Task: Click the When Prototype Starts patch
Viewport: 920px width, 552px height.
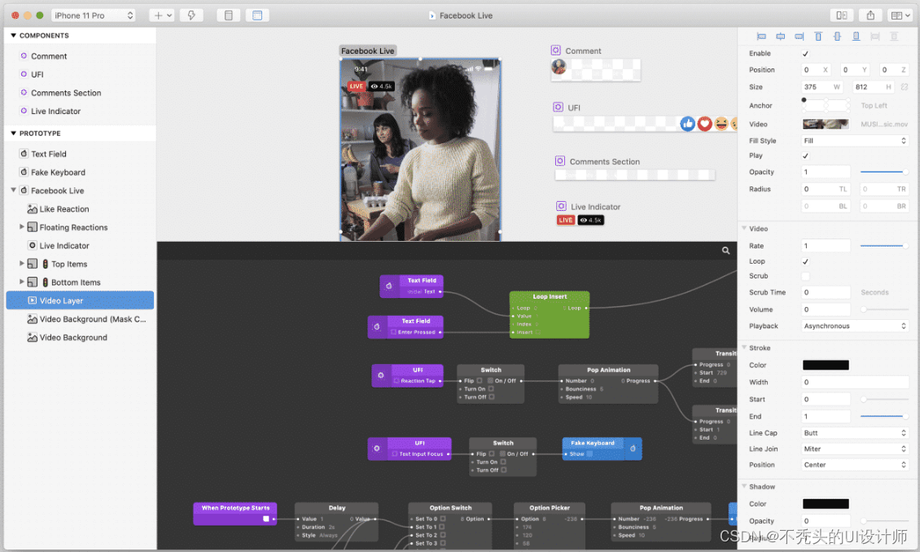Action: 235,513
